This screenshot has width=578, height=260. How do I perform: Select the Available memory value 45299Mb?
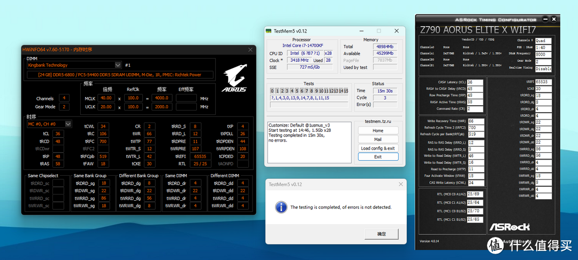point(385,53)
